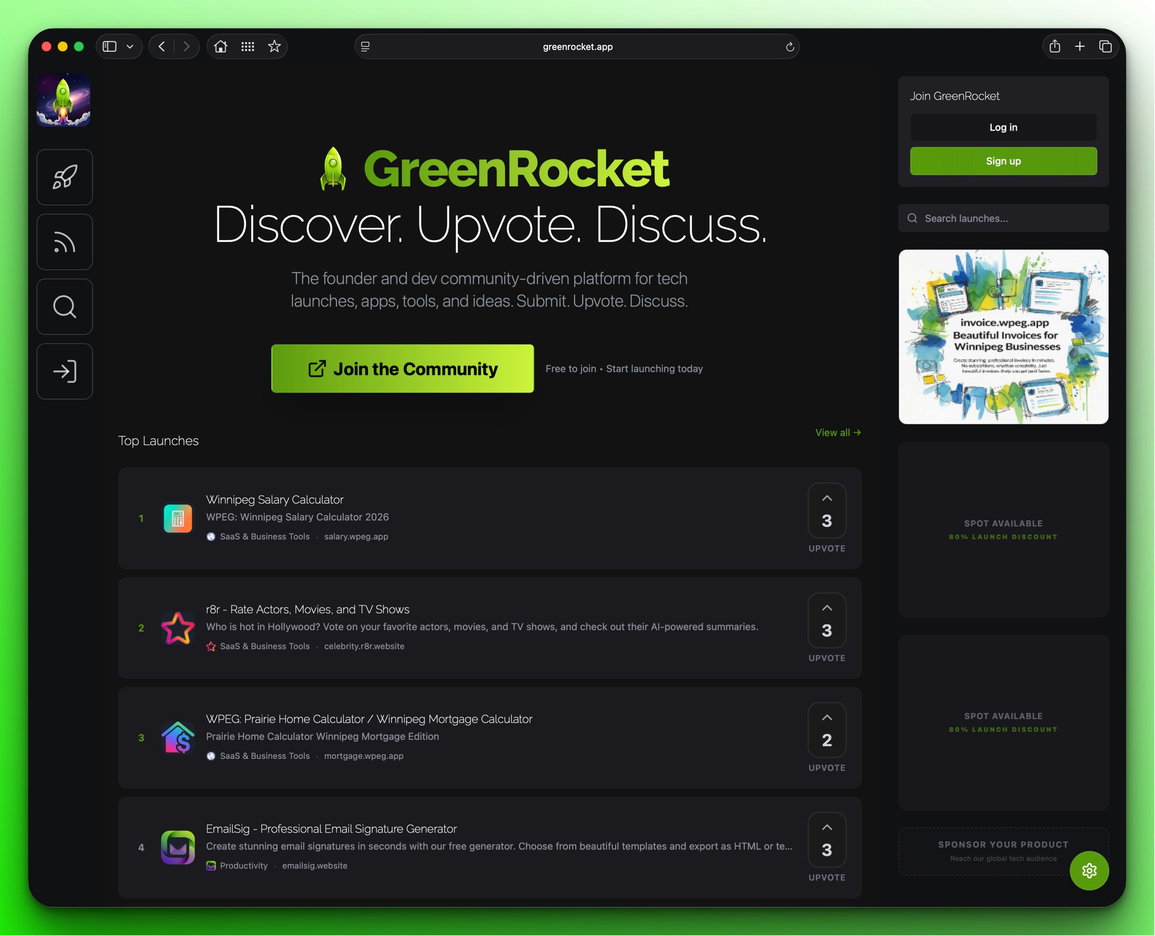The width and height of the screenshot is (1155, 936).
Task: Open the search icon in the left sidebar
Action: (x=65, y=306)
